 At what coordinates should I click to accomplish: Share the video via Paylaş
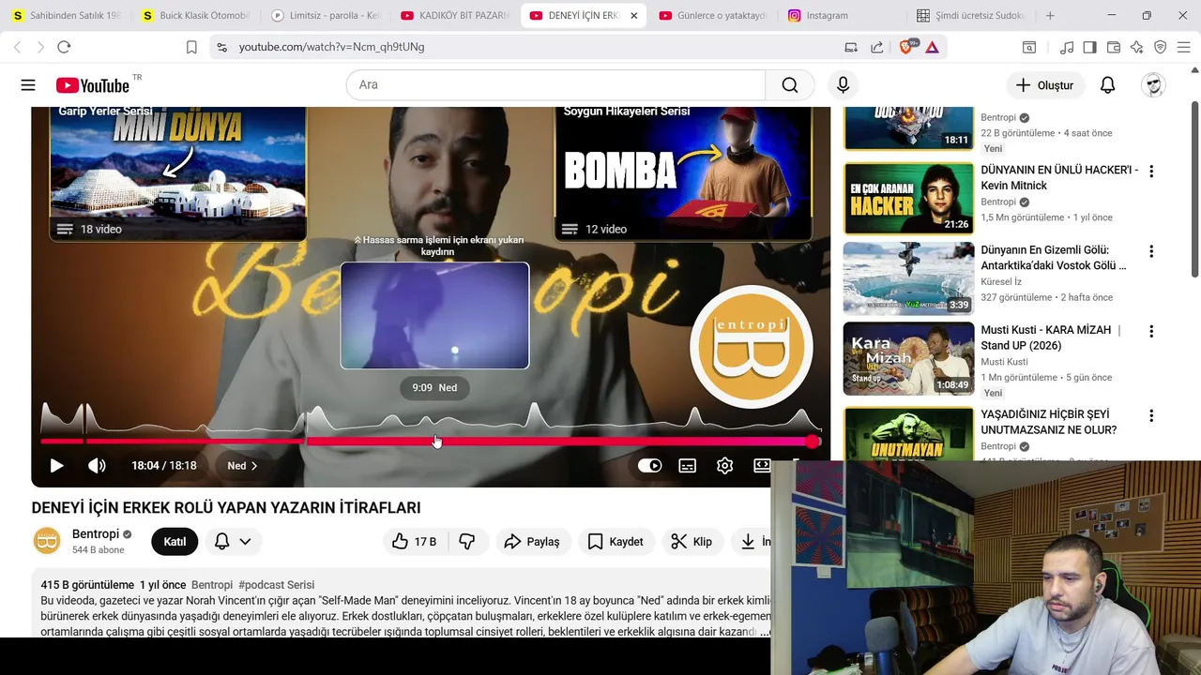(x=531, y=542)
